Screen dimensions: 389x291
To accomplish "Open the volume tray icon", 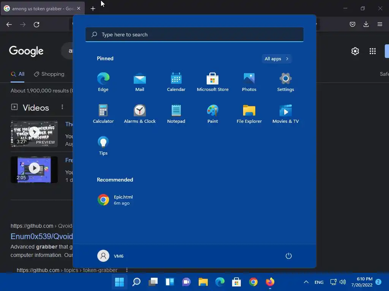I will tap(343, 282).
